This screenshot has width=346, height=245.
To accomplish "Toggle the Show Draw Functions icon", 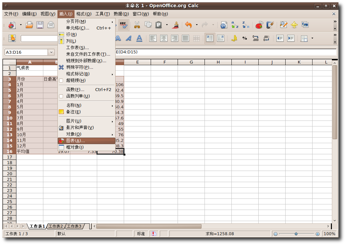I will pos(270,25).
